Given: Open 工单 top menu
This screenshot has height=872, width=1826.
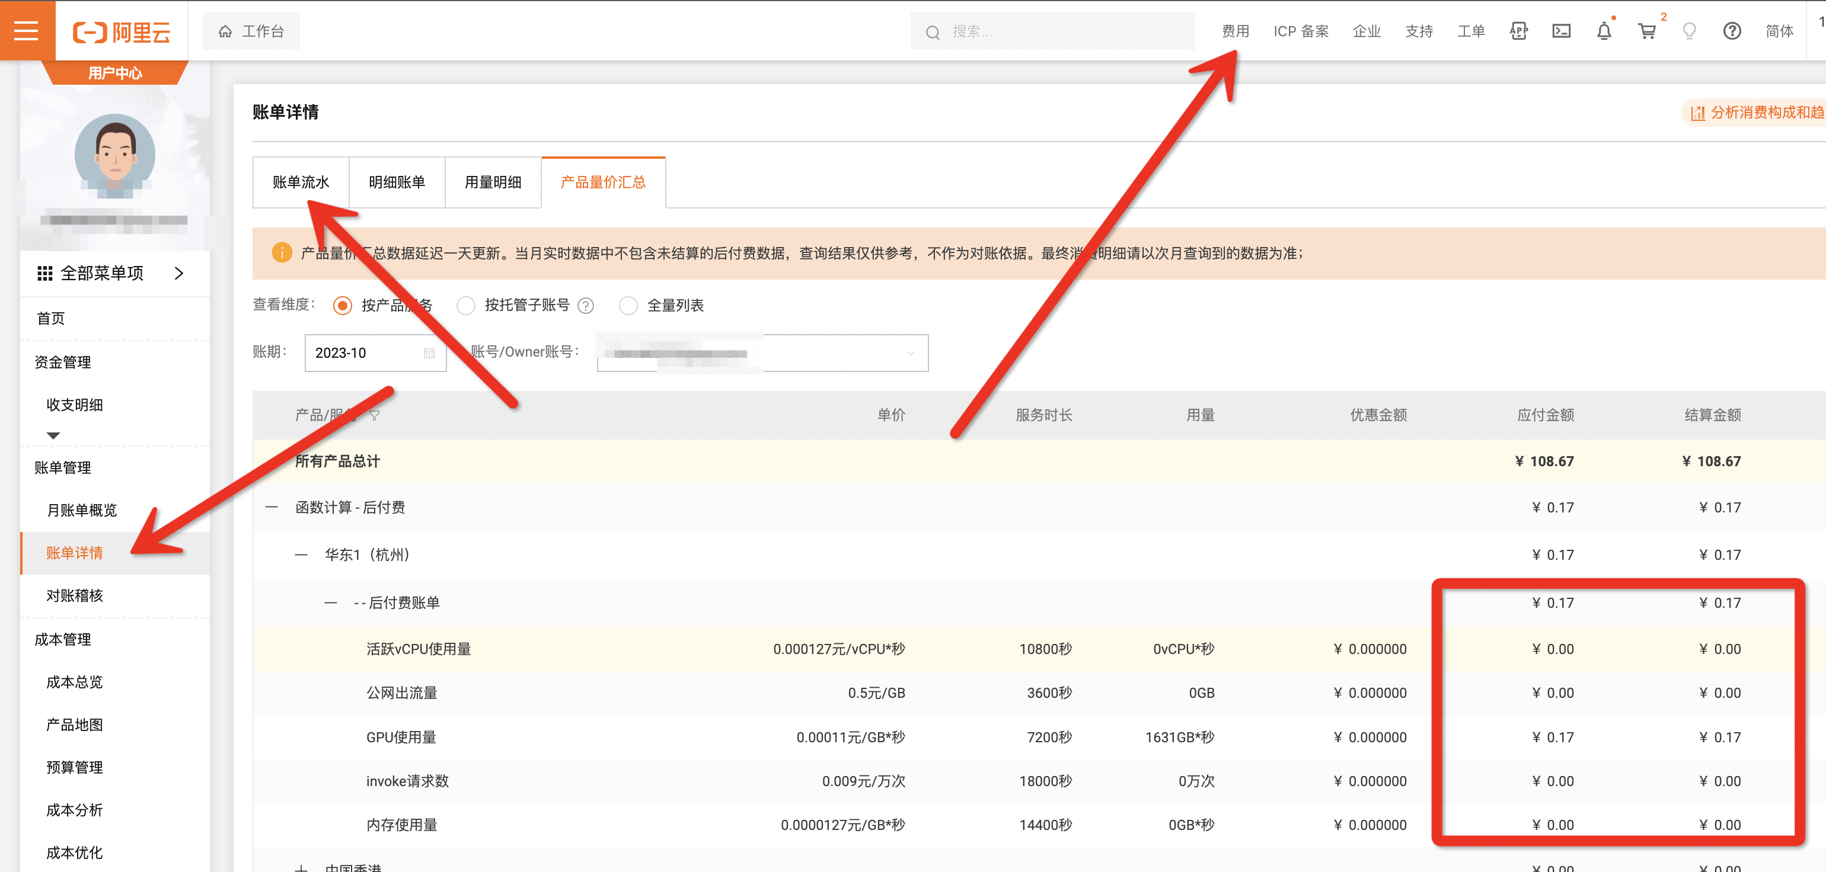Looking at the screenshot, I should pos(1471,31).
